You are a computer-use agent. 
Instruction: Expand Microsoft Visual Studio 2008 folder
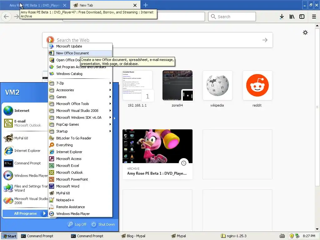coord(80,111)
